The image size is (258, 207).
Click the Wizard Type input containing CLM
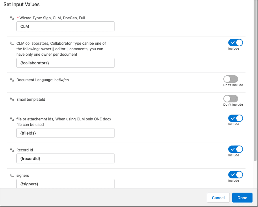65,26
